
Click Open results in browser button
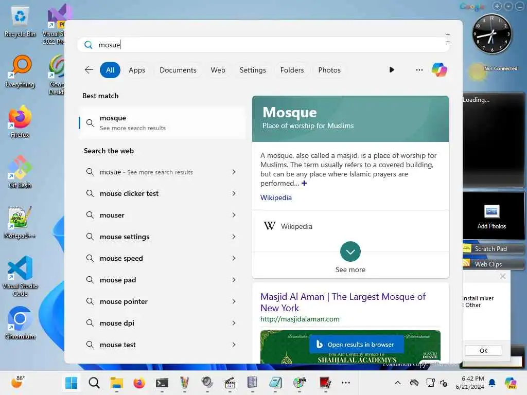pos(356,344)
